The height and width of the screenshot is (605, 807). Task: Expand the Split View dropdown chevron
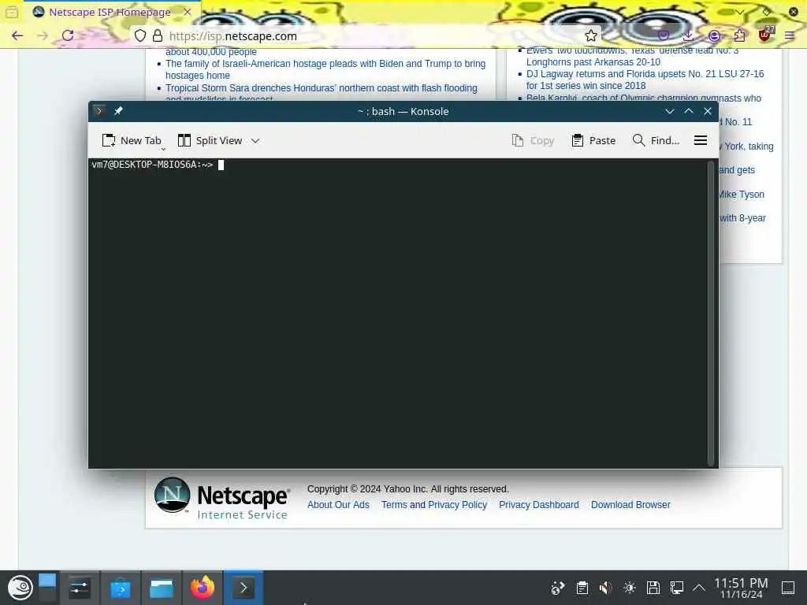click(255, 140)
